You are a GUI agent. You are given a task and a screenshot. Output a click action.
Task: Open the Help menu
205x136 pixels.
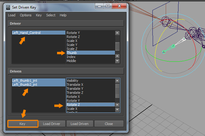click(63, 15)
